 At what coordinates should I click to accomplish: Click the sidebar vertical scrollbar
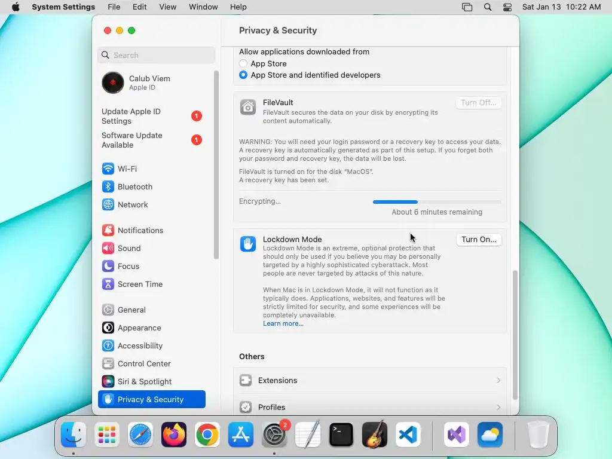[216, 165]
